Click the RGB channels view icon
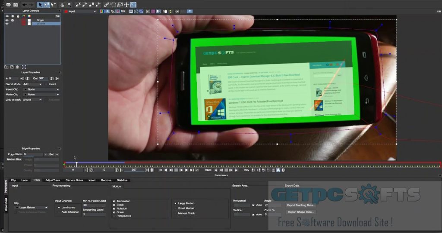 coord(102,12)
